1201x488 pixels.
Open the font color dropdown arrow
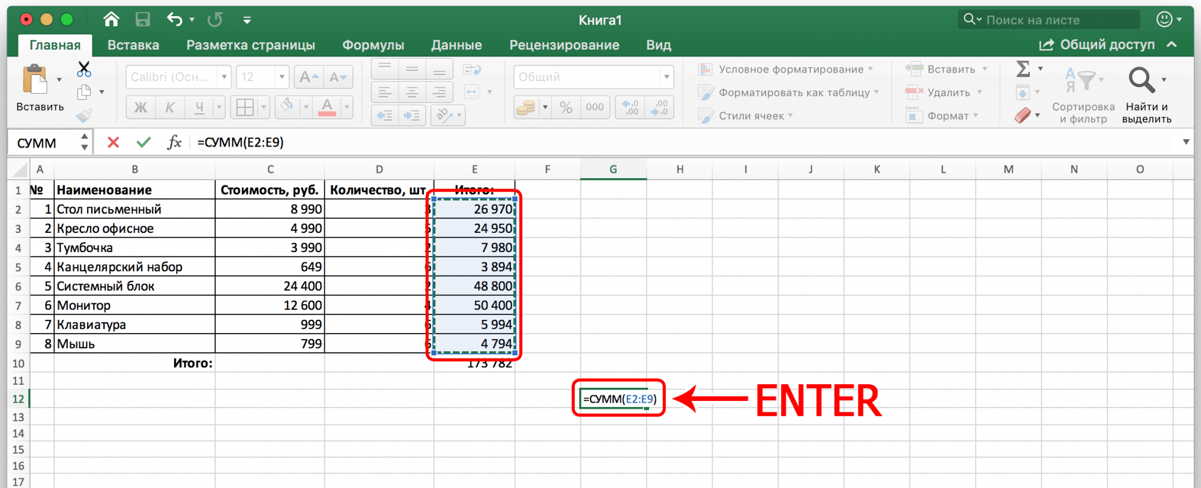coord(346,107)
